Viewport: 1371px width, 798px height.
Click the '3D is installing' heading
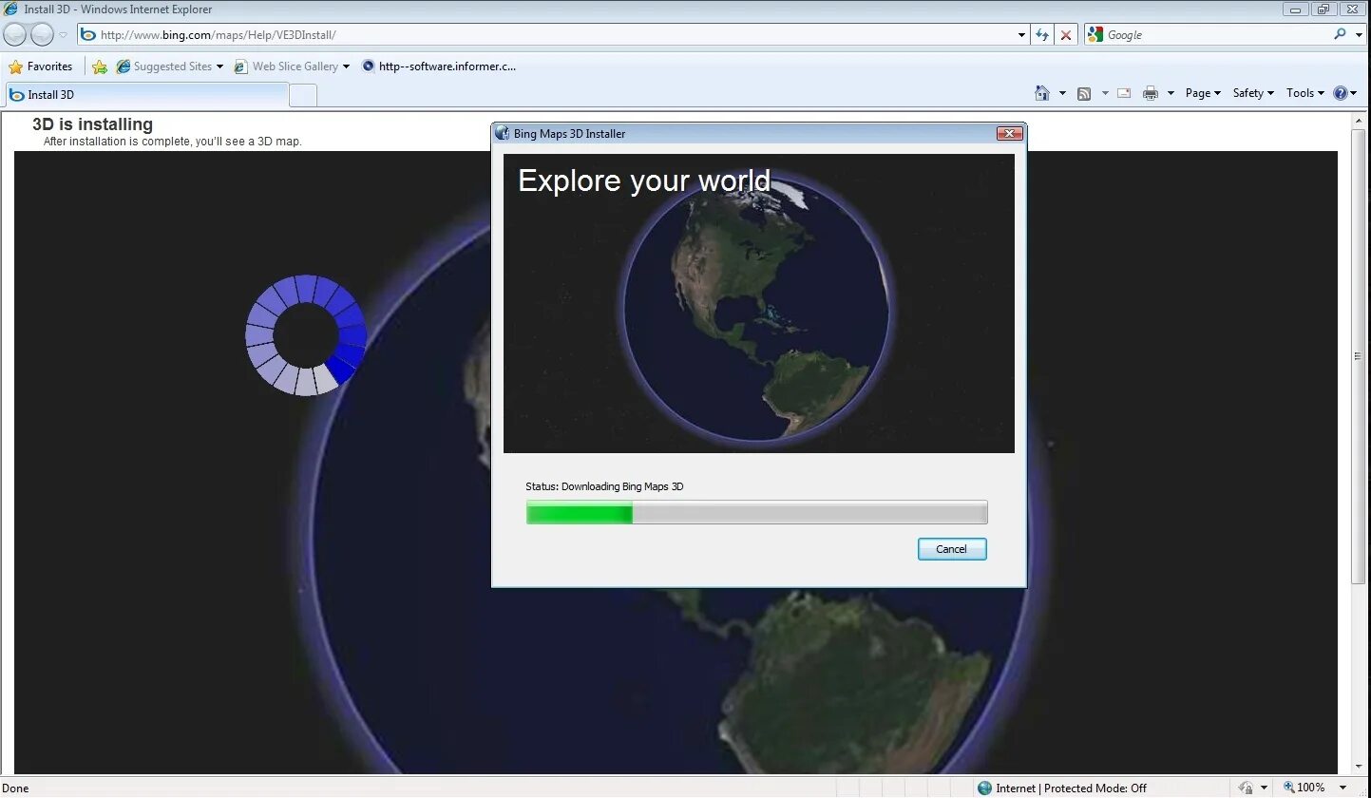coord(92,124)
